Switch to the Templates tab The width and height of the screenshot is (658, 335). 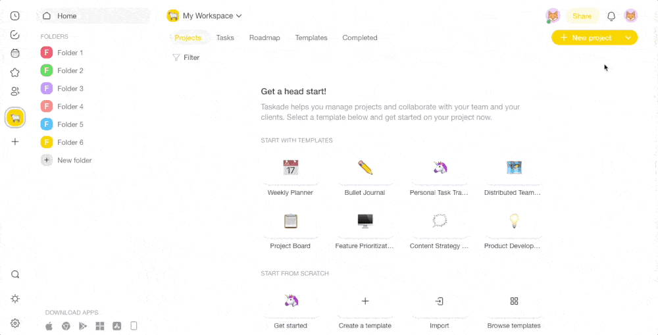click(311, 38)
